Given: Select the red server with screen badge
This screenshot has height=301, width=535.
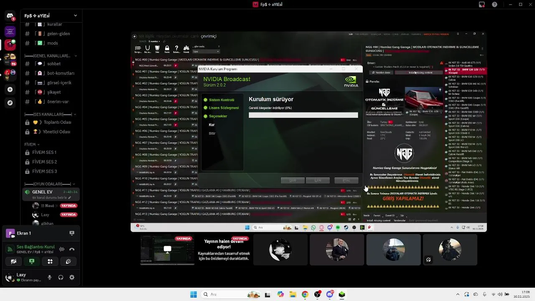Looking at the screenshot, I should [10, 44].
